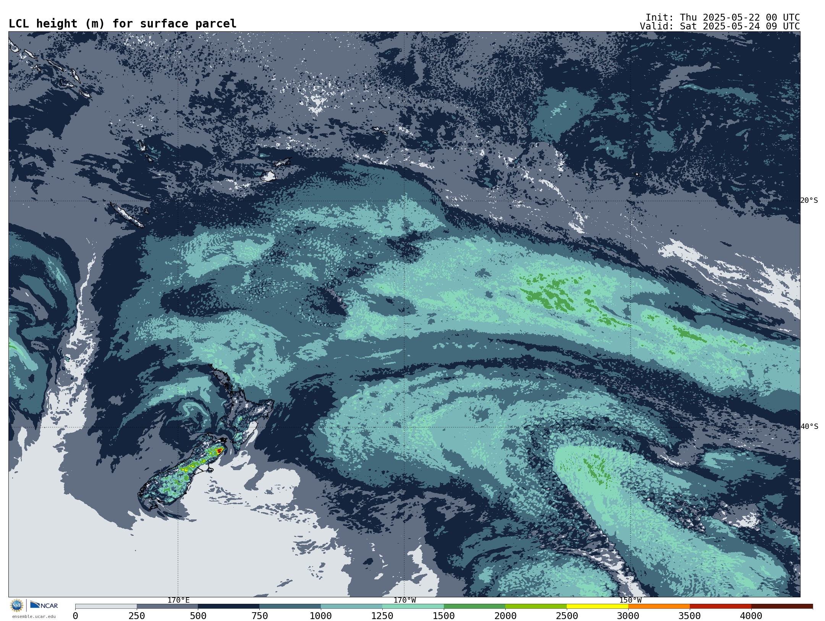This screenshot has width=825, height=621.
Task: Click the colorbar tick label 3500
Action: tap(690, 616)
